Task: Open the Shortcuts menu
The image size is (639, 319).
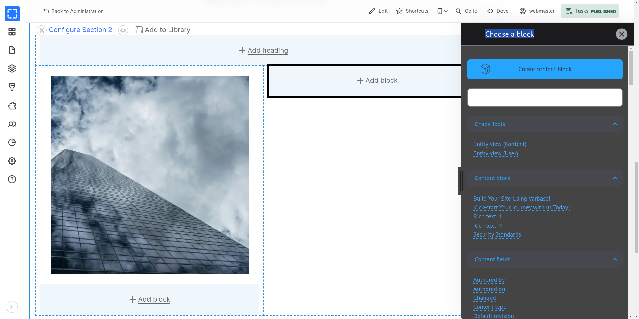Action: coord(412,11)
